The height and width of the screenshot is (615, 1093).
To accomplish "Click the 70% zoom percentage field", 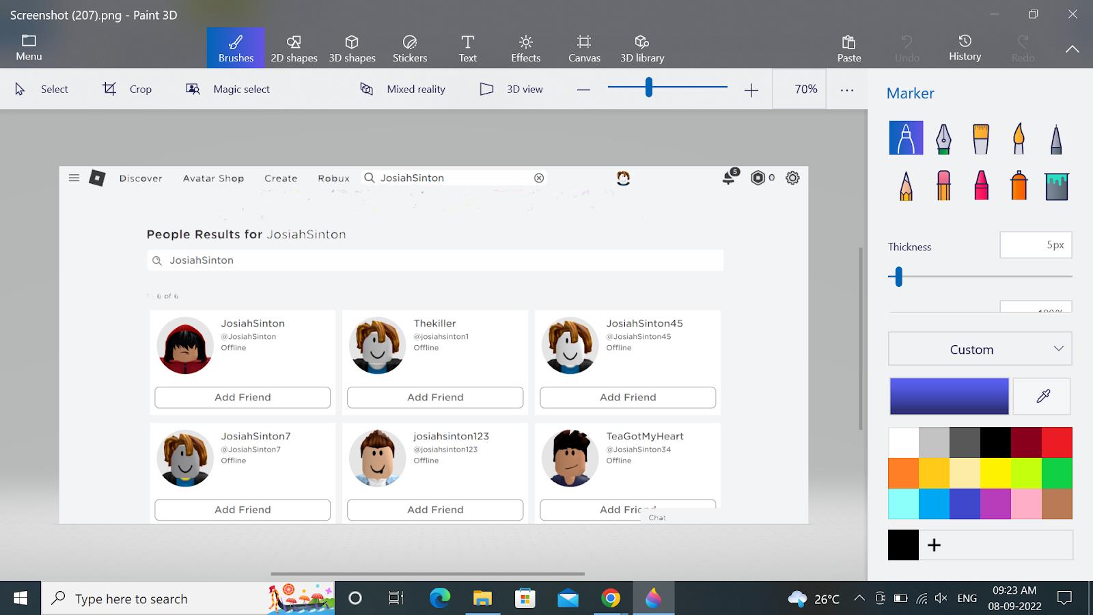I will coord(799,89).
